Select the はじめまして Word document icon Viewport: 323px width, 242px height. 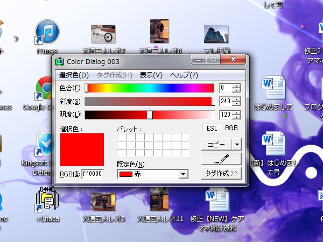click(x=273, y=87)
